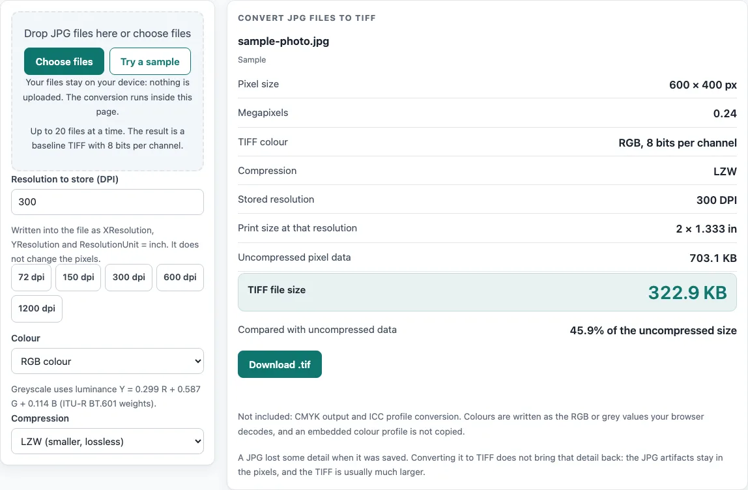Click the Try a sample button
748x490 pixels.
(150, 61)
